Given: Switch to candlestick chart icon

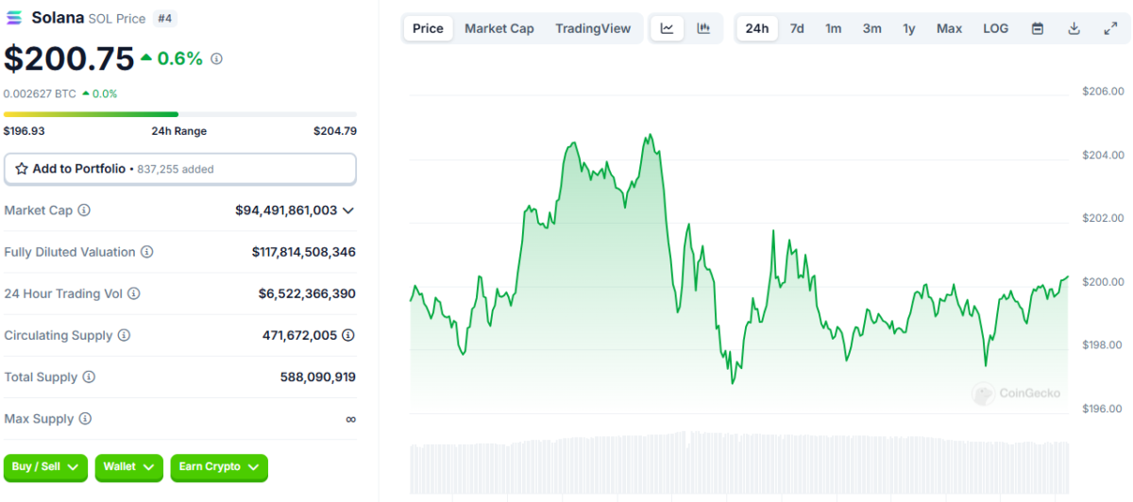Looking at the screenshot, I should [x=703, y=28].
